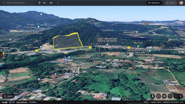This screenshot has width=185, height=104.
Task: Click the search magnifier icon
Action: 4,3
